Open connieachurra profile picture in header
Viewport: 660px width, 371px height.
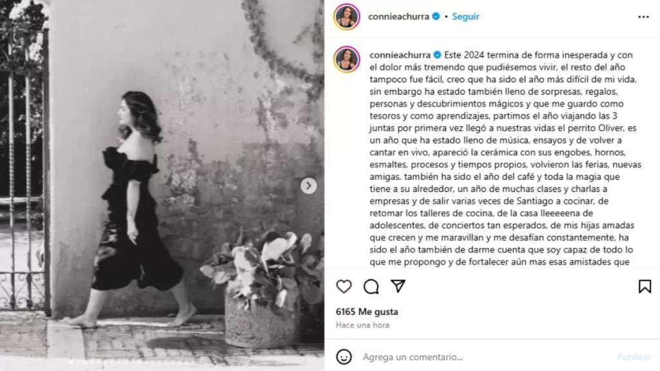pos(346,17)
